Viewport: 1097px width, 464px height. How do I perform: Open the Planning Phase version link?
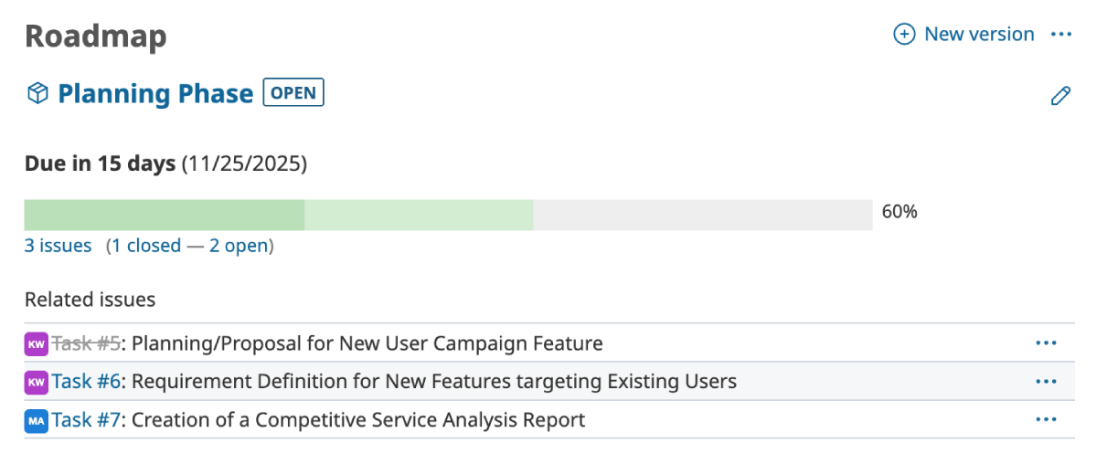(155, 93)
